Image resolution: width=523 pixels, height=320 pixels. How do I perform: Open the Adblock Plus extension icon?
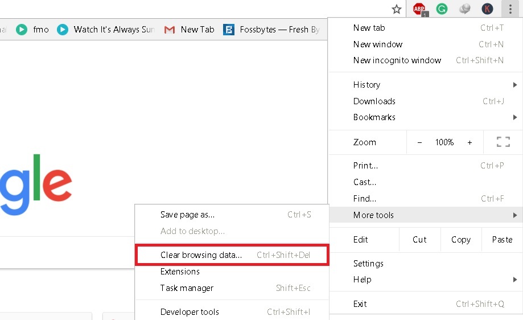point(419,9)
